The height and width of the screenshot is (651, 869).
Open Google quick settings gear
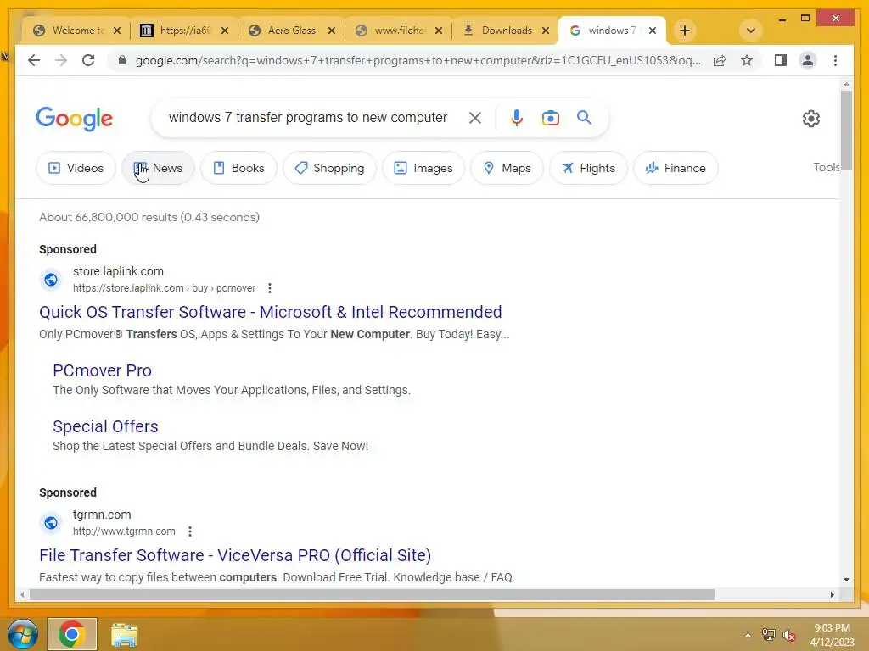[x=810, y=119]
